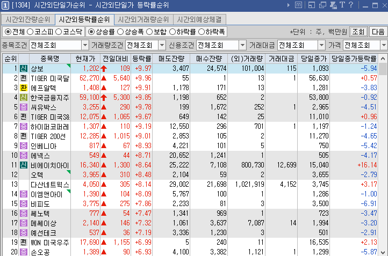This screenshot has height=256, width=388.
Task: Click the 증 badge beside 메쎄이상
Action: coord(24,223)
